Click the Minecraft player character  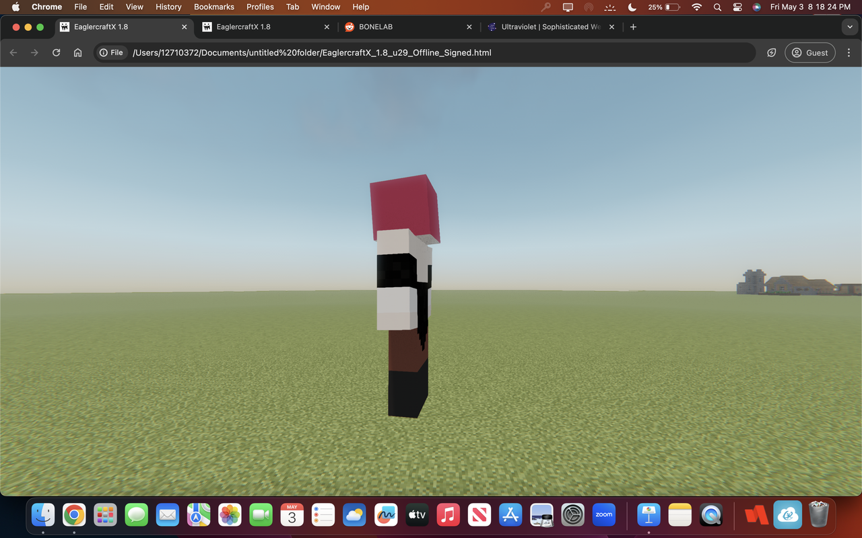[406, 296]
